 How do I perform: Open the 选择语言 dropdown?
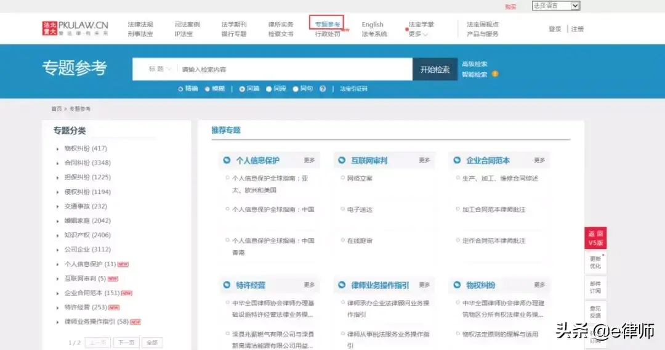[x=555, y=6]
